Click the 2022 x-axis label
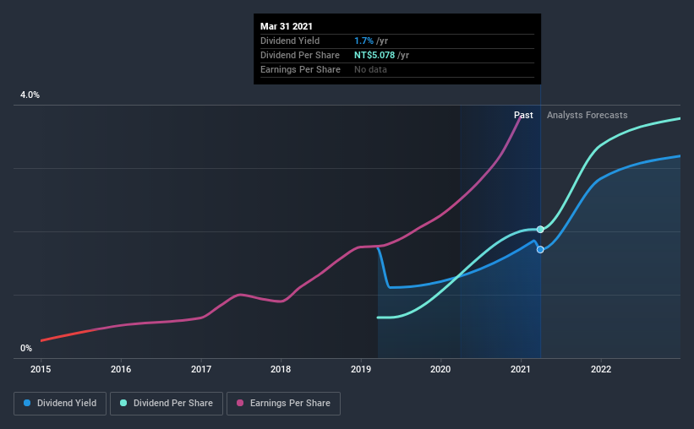The width and height of the screenshot is (694, 429). click(601, 369)
